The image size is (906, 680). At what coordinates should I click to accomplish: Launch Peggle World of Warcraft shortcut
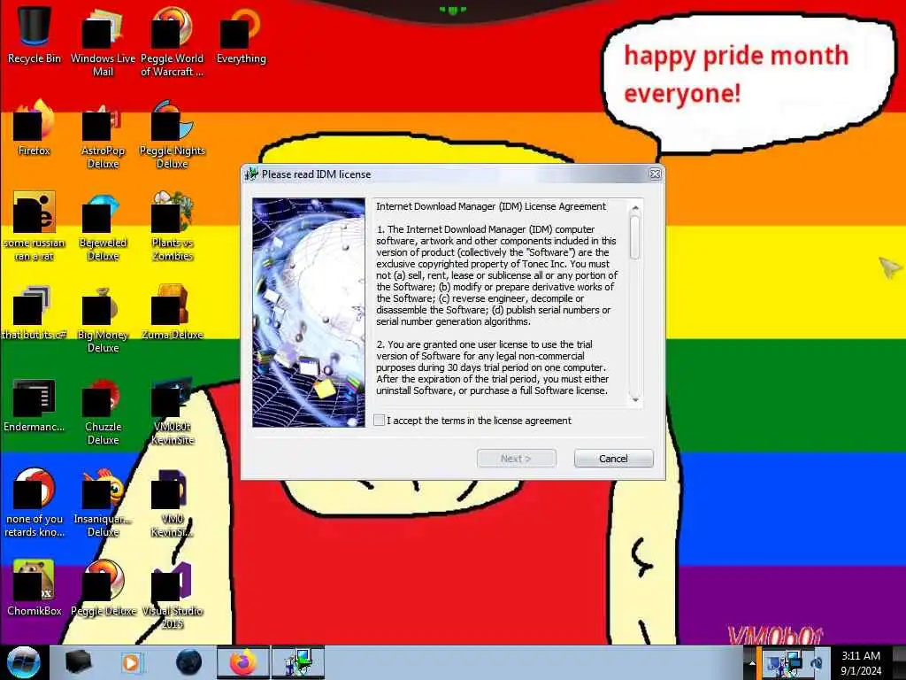tap(172, 42)
